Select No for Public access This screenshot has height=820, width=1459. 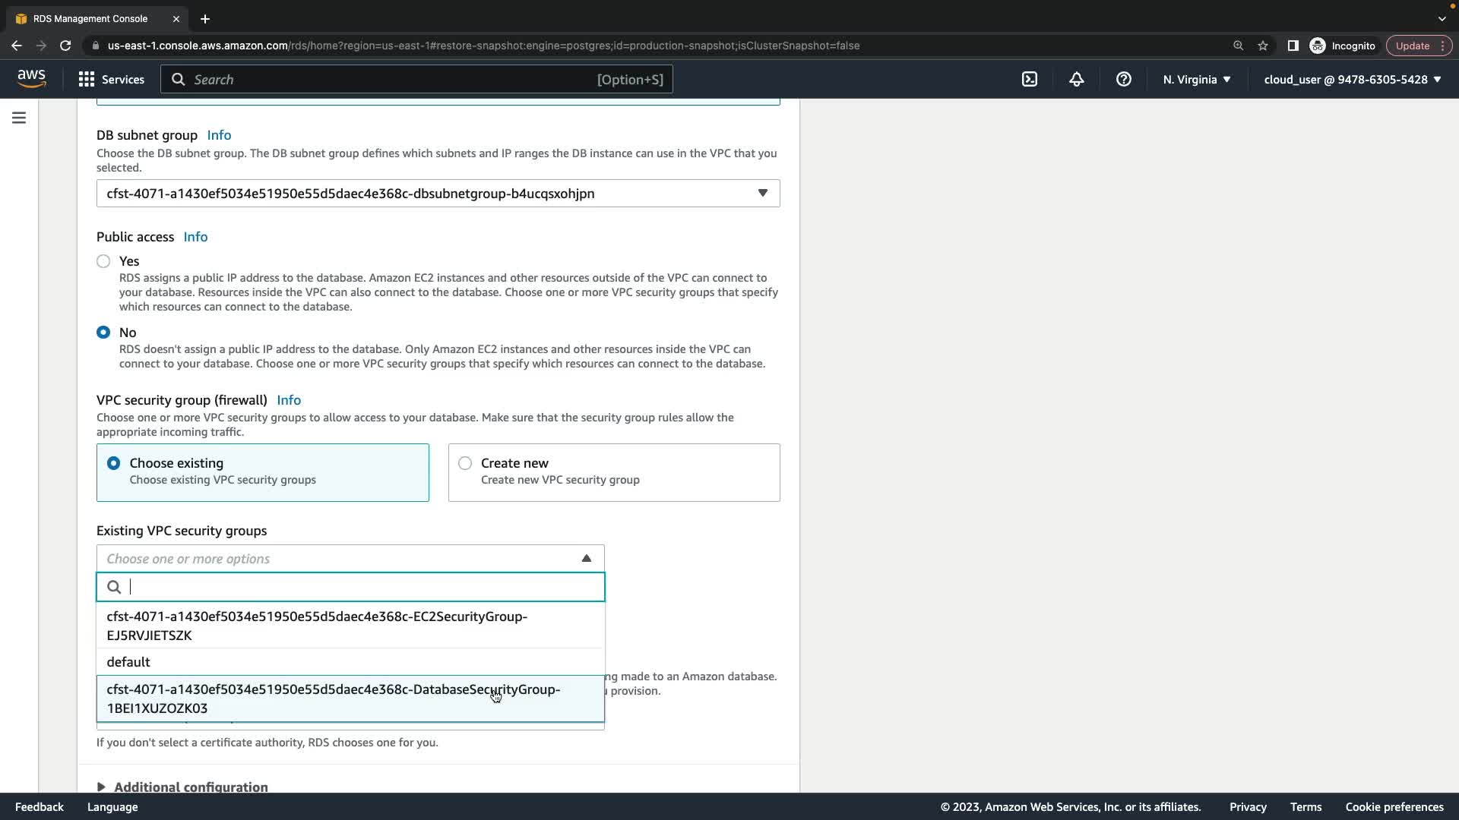coord(103,333)
